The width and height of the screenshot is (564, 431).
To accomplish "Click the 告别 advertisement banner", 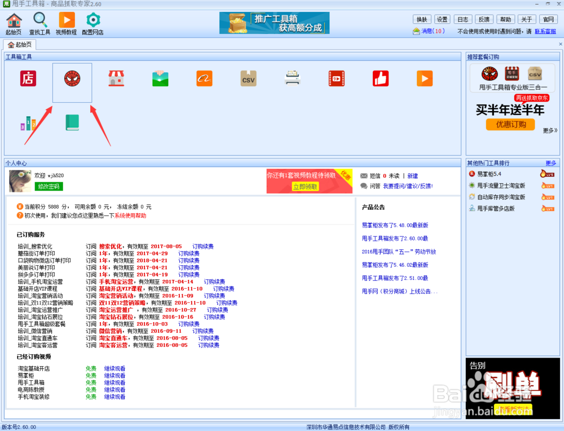I will click(x=513, y=388).
